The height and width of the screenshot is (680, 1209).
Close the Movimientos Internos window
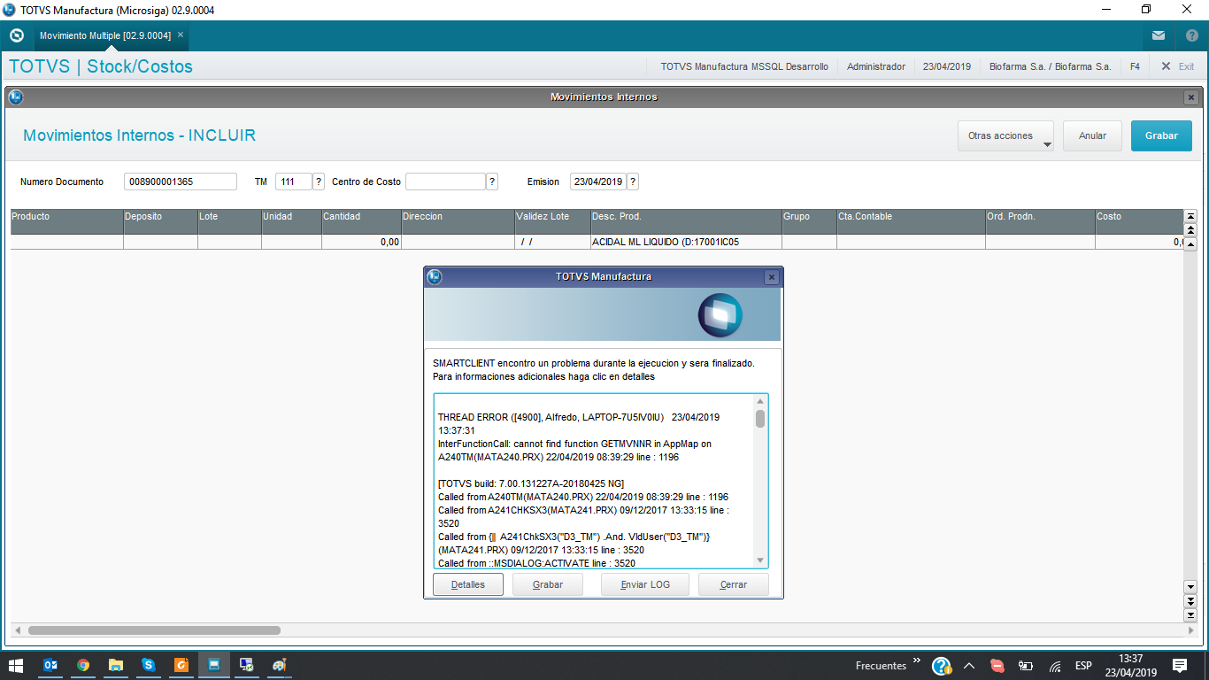(1191, 97)
